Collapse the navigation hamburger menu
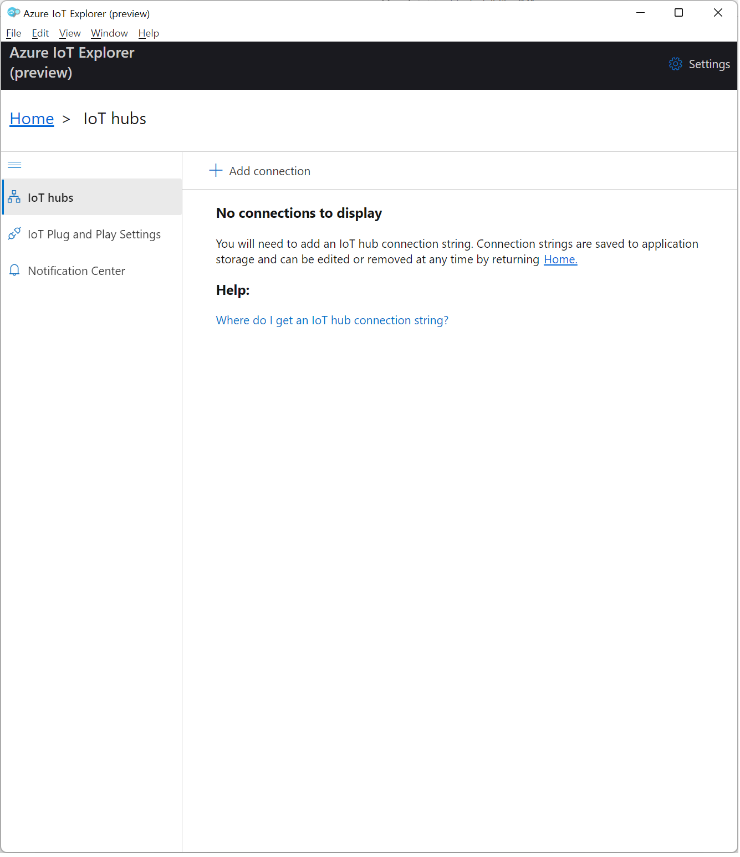Screen dimensions: 740x857 coord(14,165)
